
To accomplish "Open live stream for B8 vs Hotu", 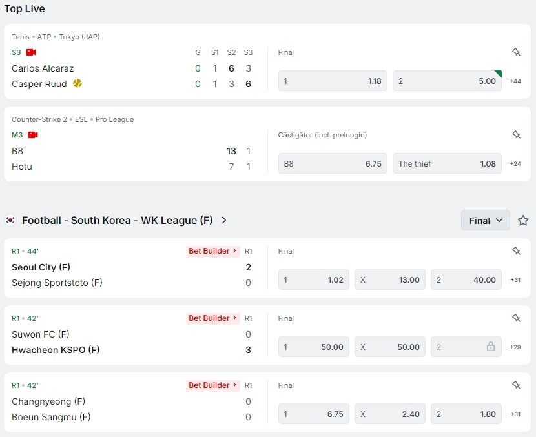I will coord(33,135).
